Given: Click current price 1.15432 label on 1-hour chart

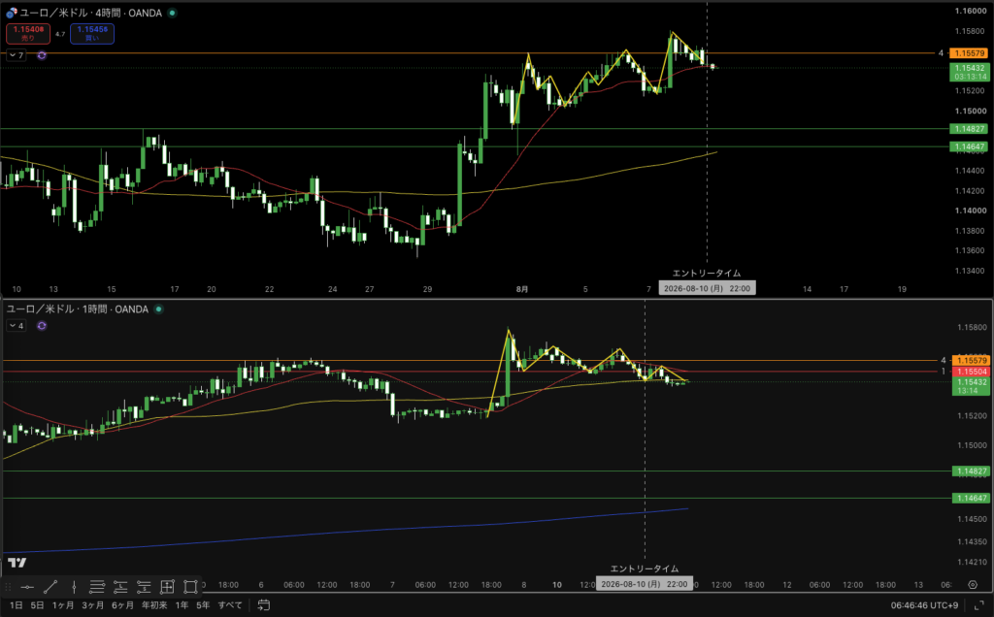Looking at the screenshot, I should pos(971,386).
